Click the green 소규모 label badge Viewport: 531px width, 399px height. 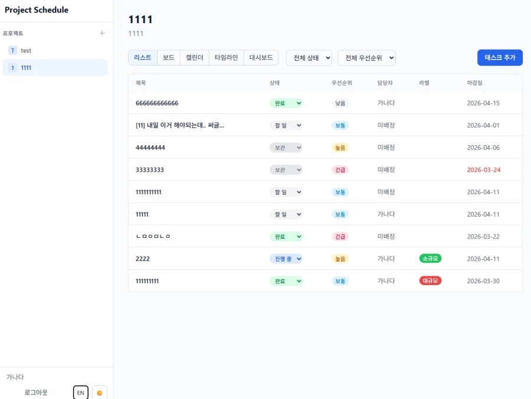click(430, 259)
